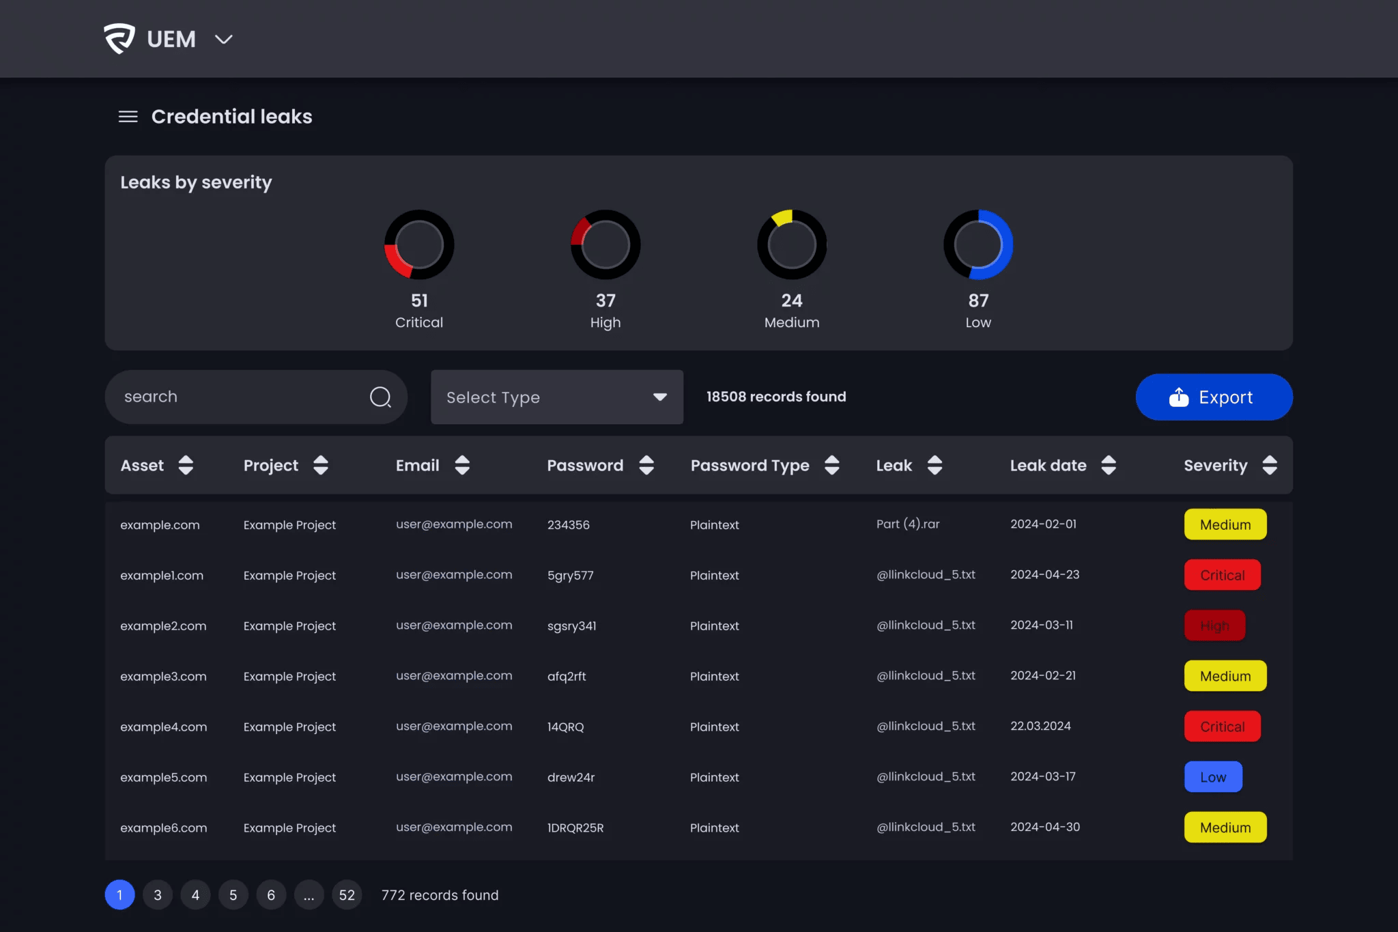
Task: Sort the Password Type column
Action: pos(832,465)
